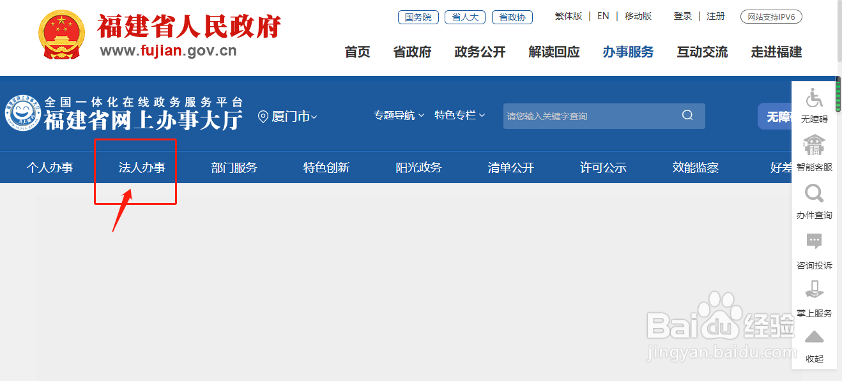Click the 省政协 button
The height and width of the screenshot is (381, 842).
click(x=512, y=17)
